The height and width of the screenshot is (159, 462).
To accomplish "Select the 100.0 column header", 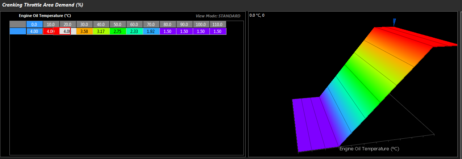I will [201, 24].
